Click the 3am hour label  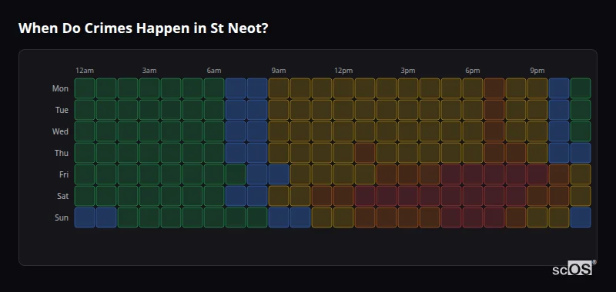pos(149,71)
